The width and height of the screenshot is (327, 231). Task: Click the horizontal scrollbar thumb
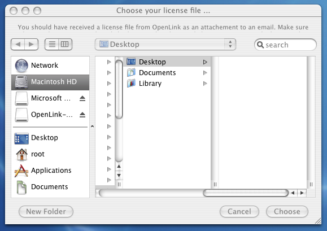tap(246, 193)
